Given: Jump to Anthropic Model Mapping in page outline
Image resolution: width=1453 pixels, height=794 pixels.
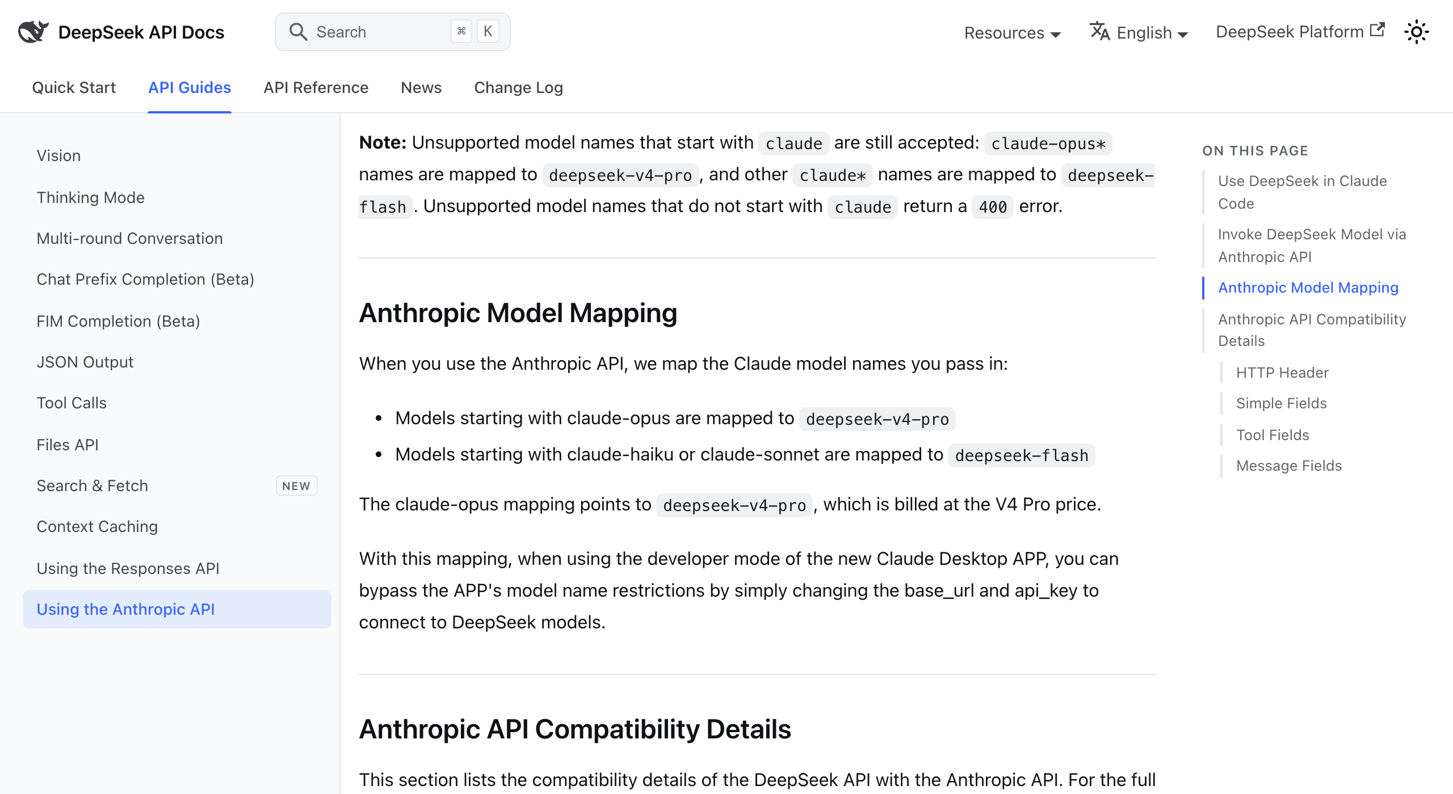Looking at the screenshot, I should pyautogui.click(x=1308, y=288).
